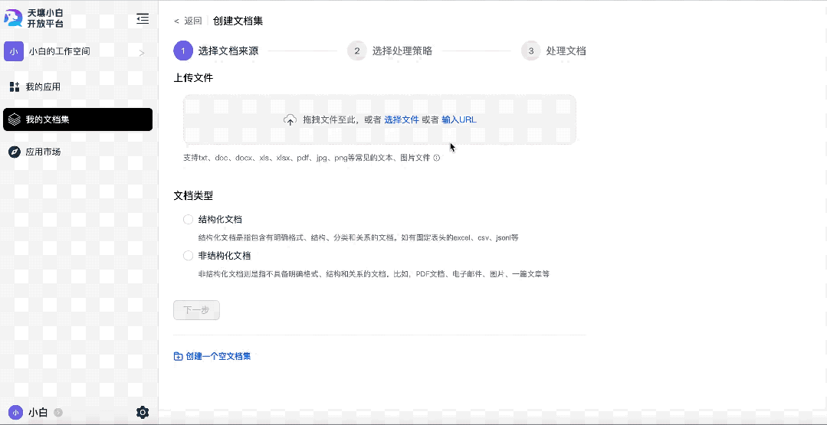
Task: Click step 2 circle 选择处理策略
Action: coord(357,51)
